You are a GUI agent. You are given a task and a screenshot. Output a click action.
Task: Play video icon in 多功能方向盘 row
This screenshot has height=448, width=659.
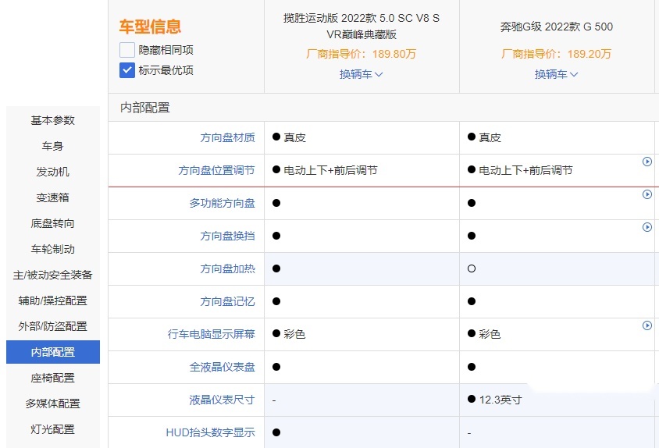pyautogui.click(x=647, y=194)
